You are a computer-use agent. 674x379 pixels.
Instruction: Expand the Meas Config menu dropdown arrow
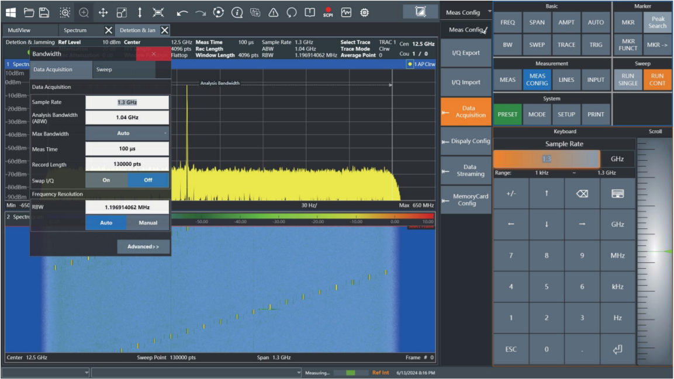[489, 12]
